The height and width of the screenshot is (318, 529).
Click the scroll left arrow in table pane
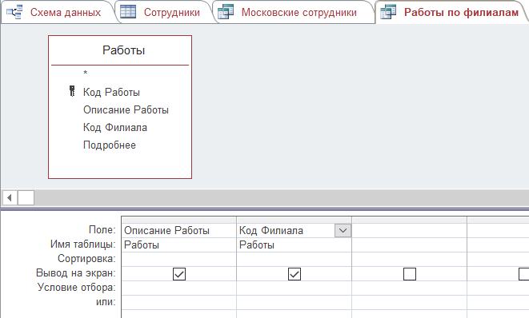tap(10, 197)
